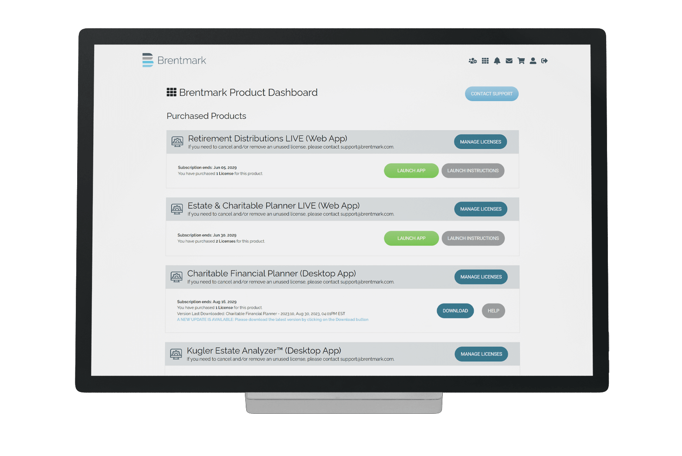Manage Licenses for Kugler Estate Analyzer
The height and width of the screenshot is (456, 682).
tap(482, 354)
